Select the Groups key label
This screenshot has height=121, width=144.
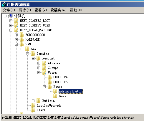click(x=53, y=68)
